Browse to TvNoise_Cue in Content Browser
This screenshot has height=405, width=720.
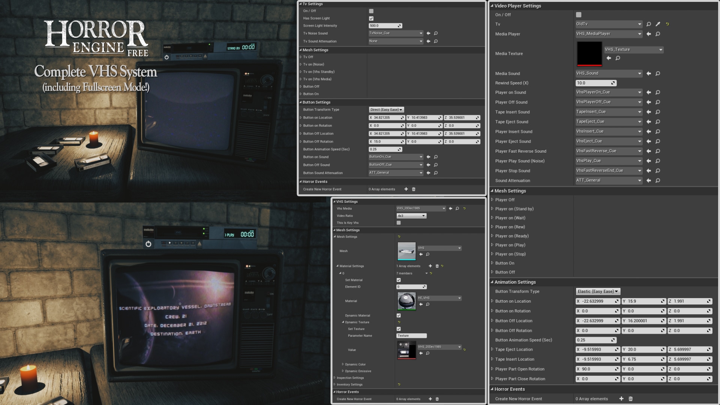click(435, 33)
